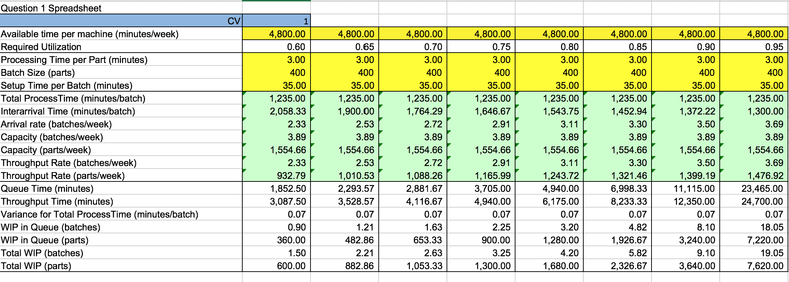Click the 'Capacity (batches/week)' label
The image size is (789, 282).
click(x=52, y=137)
